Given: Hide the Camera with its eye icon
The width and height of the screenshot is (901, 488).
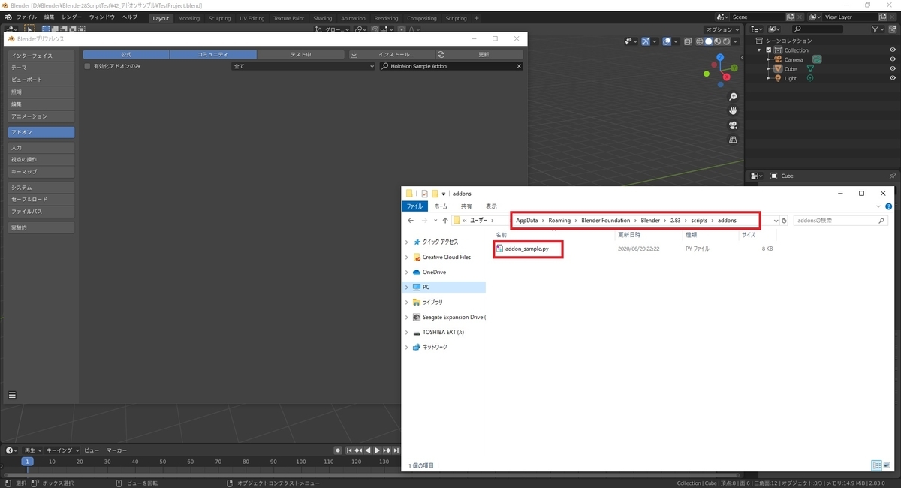Looking at the screenshot, I should coord(893,59).
